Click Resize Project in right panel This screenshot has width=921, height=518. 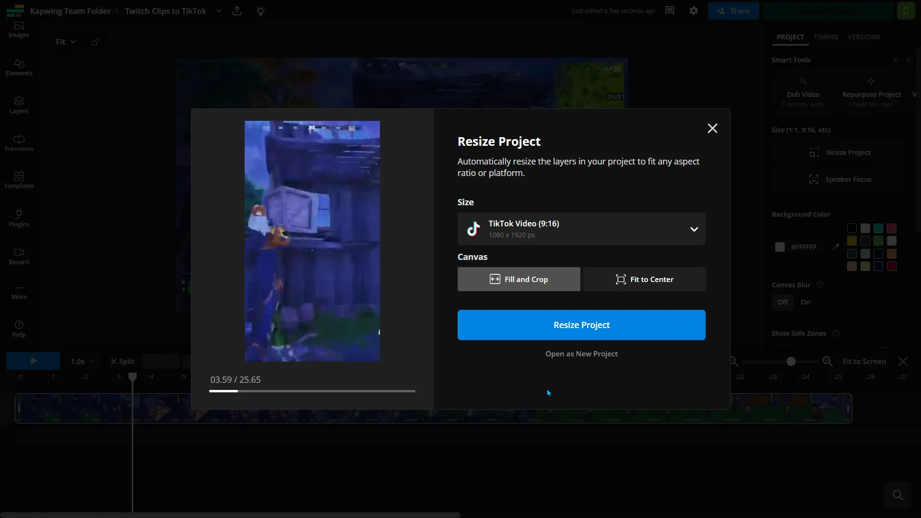839,153
